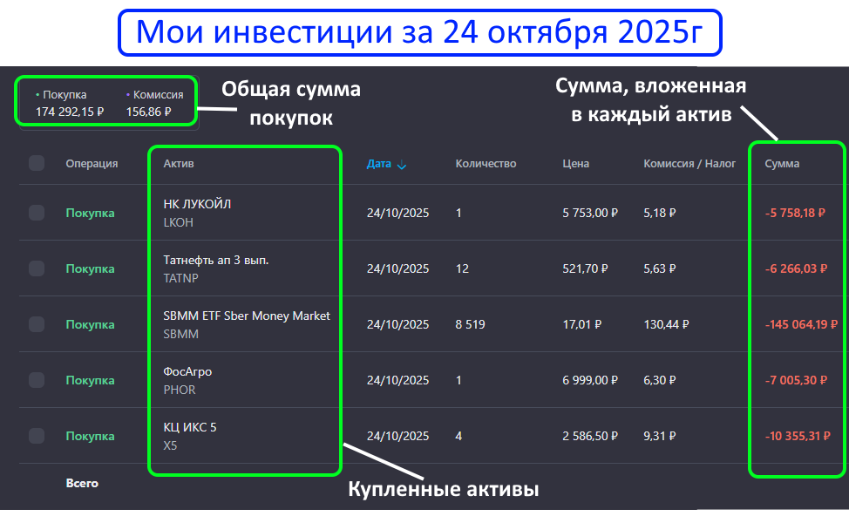Screen dimensions: 849x523
Task: Sort the table by Дата column
Action: pyautogui.click(x=379, y=163)
